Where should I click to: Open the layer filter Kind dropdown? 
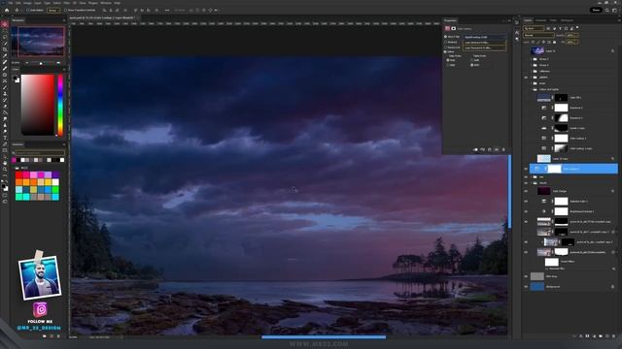pyautogui.click(x=534, y=28)
